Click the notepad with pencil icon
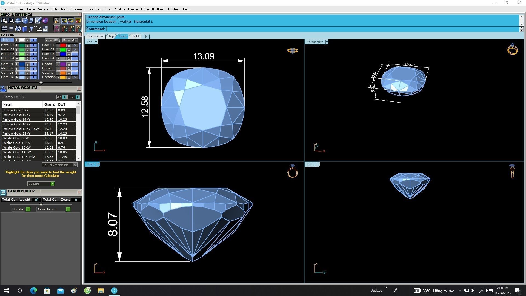The image size is (526, 296). (x=38, y=21)
